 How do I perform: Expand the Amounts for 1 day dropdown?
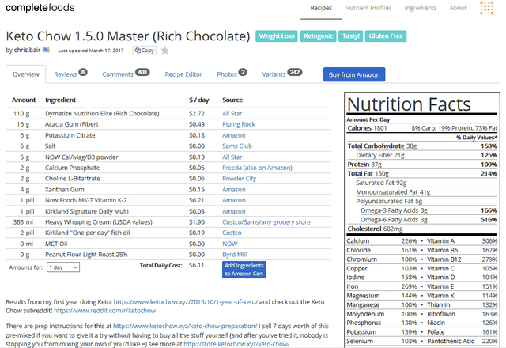tap(63, 267)
